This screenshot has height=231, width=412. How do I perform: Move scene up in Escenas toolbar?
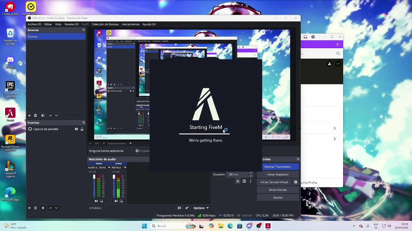pos(50,116)
